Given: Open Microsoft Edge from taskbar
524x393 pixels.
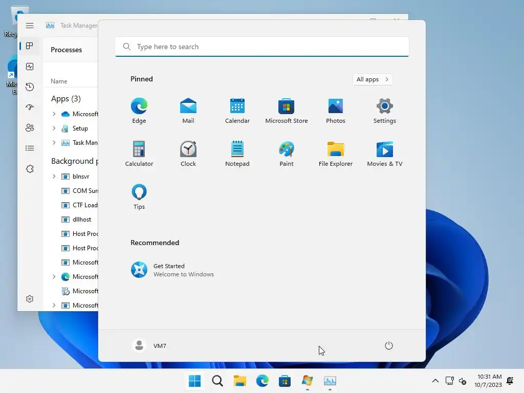Looking at the screenshot, I should pyautogui.click(x=263, y=381).
